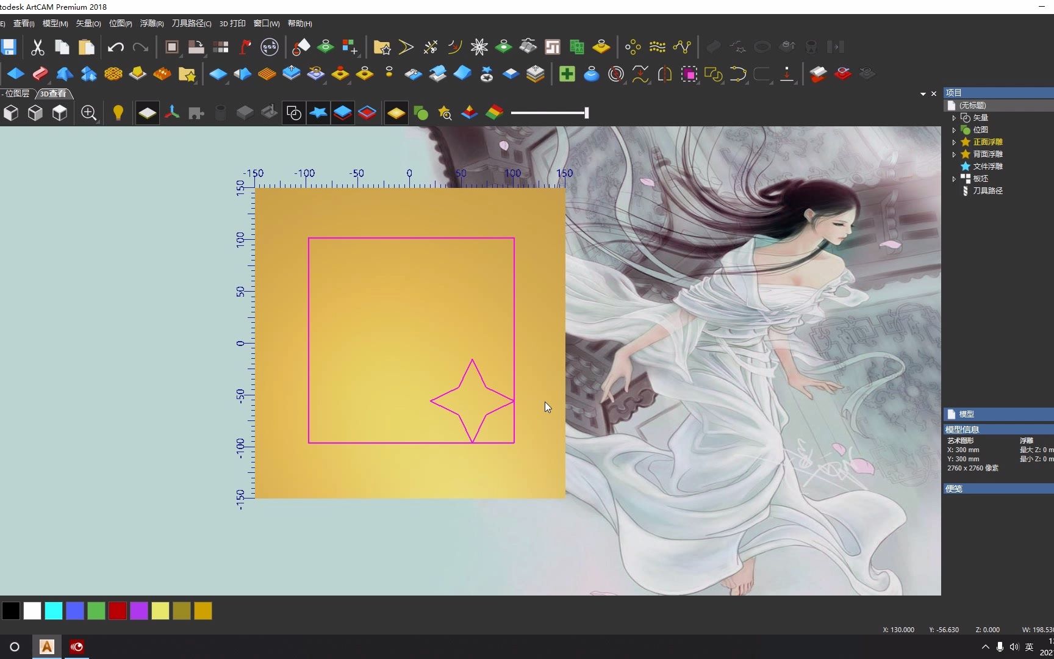
Task: Expand the 矢量 node in 项目 panel
Action: click(x=955, y=117)
